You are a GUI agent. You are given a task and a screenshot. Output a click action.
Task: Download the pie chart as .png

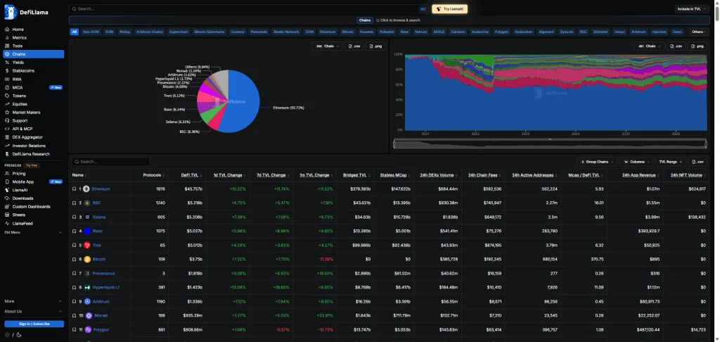pos(375,46)
